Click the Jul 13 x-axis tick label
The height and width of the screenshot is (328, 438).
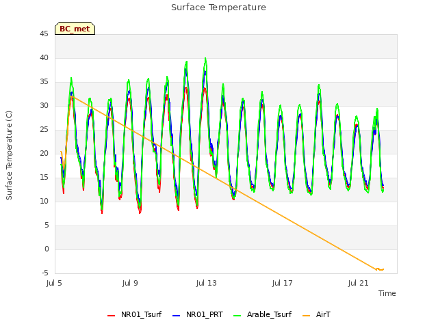[x=206, y=283]
